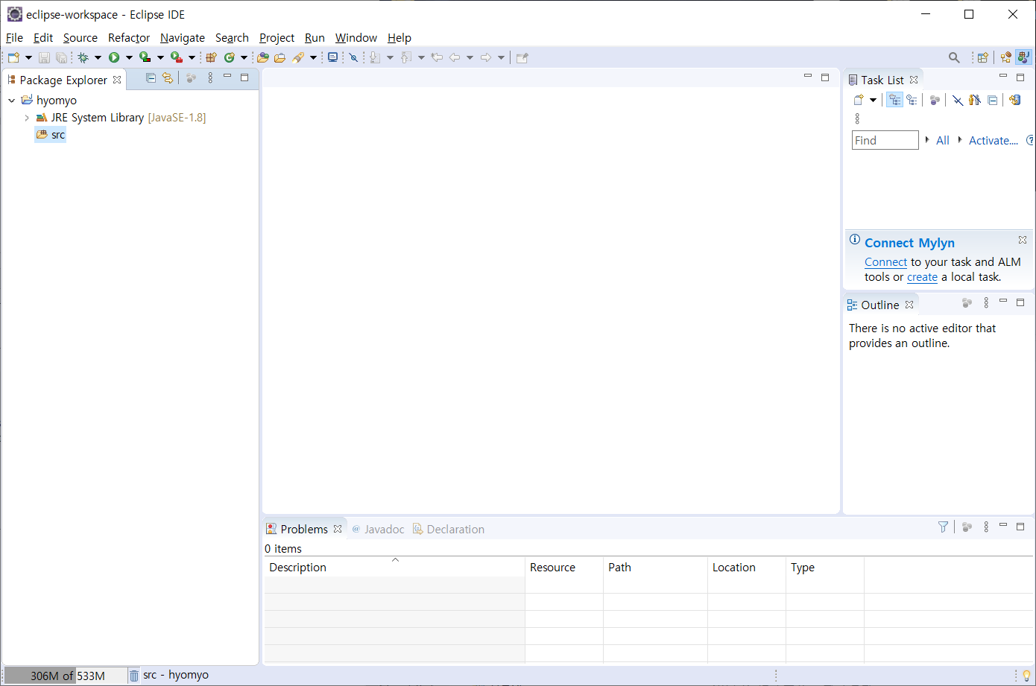Open the New Java Class dropdown arrow
The image size is (1036, 686).
pyautogui.click(x=244, y=57)
